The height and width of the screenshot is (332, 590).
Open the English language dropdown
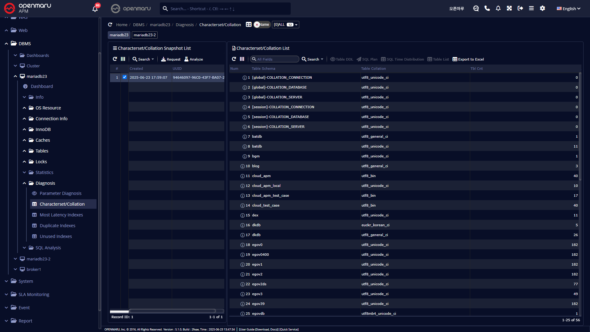(x=568, y=9)
